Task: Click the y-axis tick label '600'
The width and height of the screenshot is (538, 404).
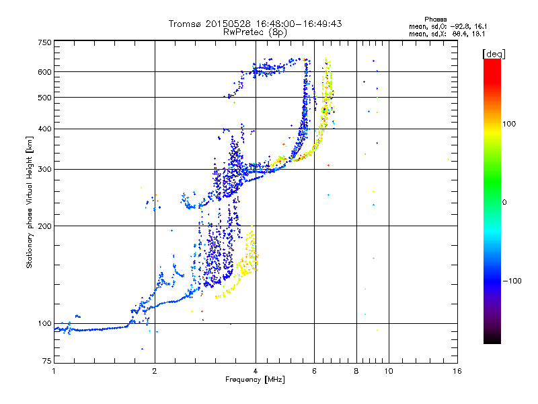Action: [44, 72]
